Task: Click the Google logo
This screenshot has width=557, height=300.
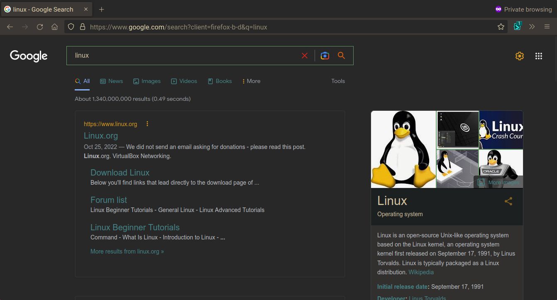Action: tap(29, 56)
